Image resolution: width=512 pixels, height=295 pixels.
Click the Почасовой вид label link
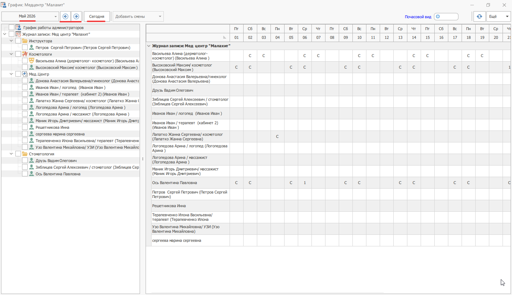click(418, 17)
